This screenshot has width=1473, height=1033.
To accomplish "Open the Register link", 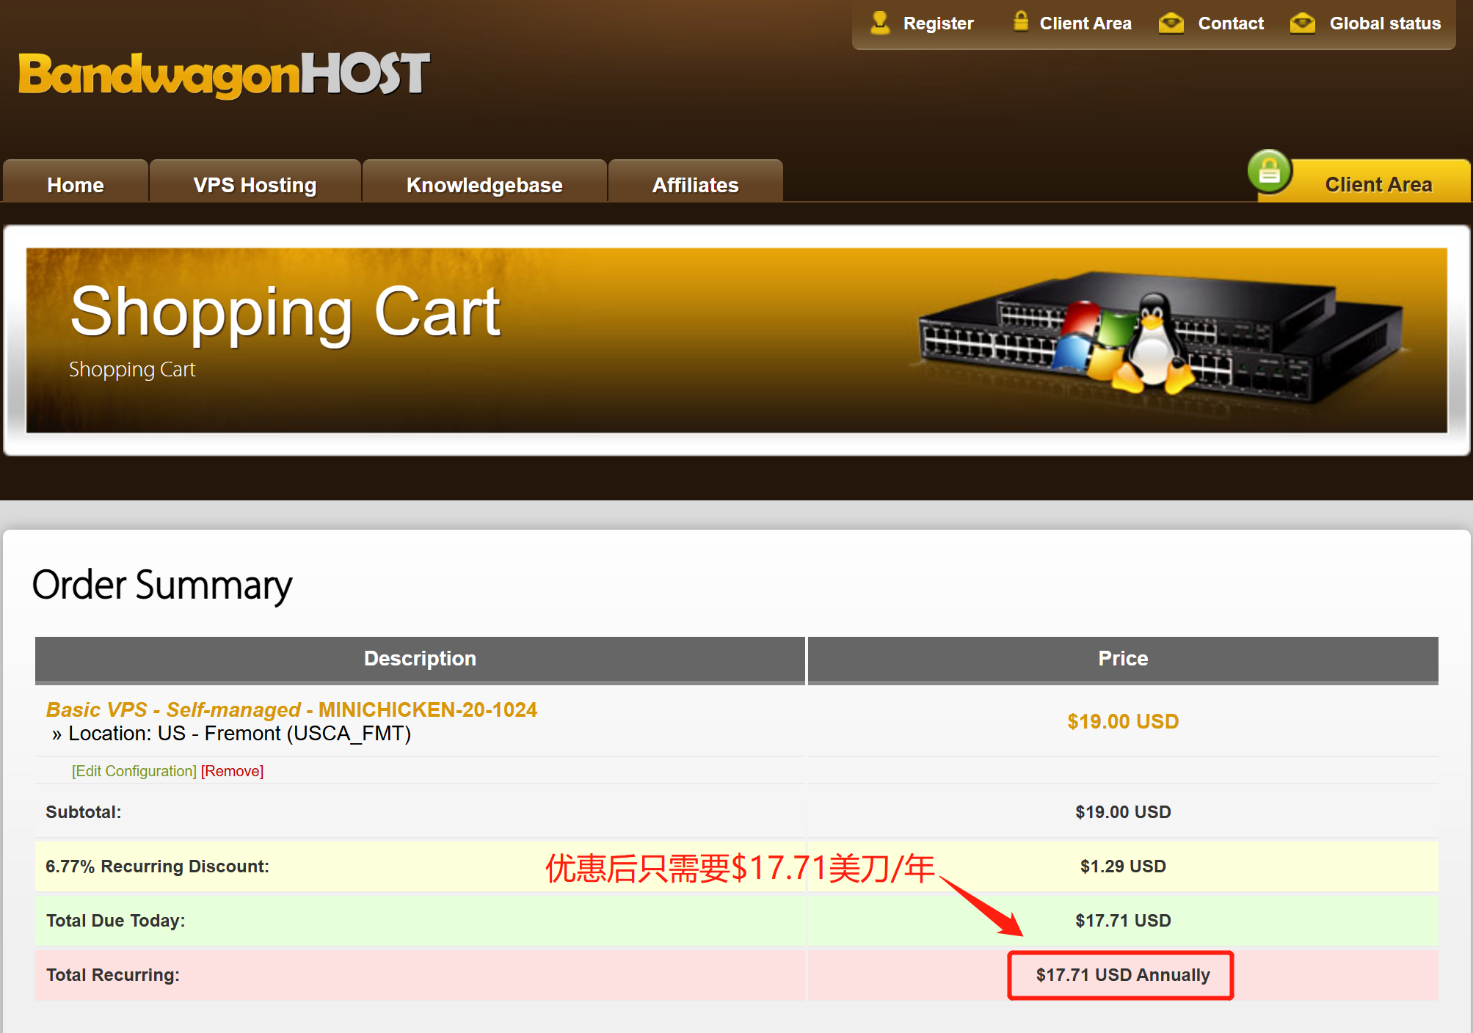I will tap(938, 23).
